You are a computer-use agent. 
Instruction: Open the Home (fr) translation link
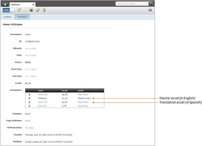click(x=42, y=106)
